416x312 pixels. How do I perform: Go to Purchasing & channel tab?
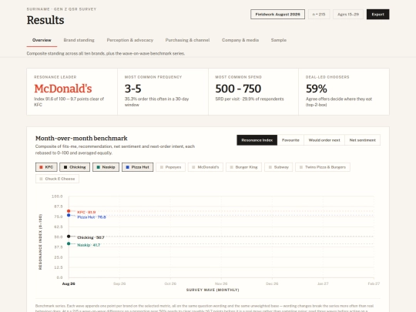(x=187, y=40)
